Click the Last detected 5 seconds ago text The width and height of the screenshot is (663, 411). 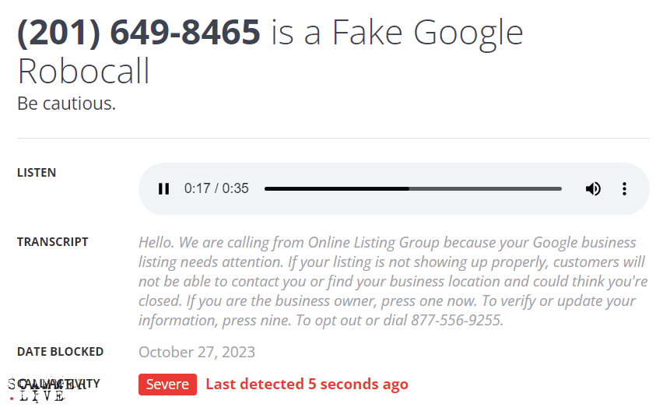click(307, 384)
